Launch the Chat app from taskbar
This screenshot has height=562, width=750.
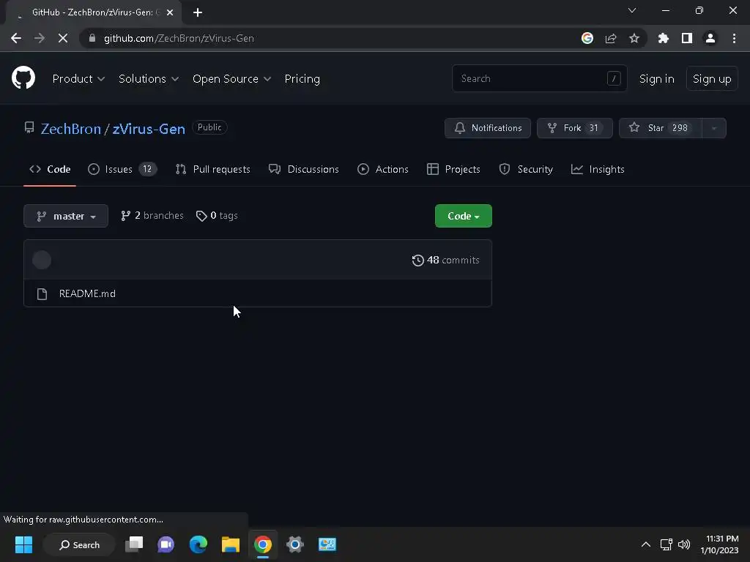(x=166, y=544)
